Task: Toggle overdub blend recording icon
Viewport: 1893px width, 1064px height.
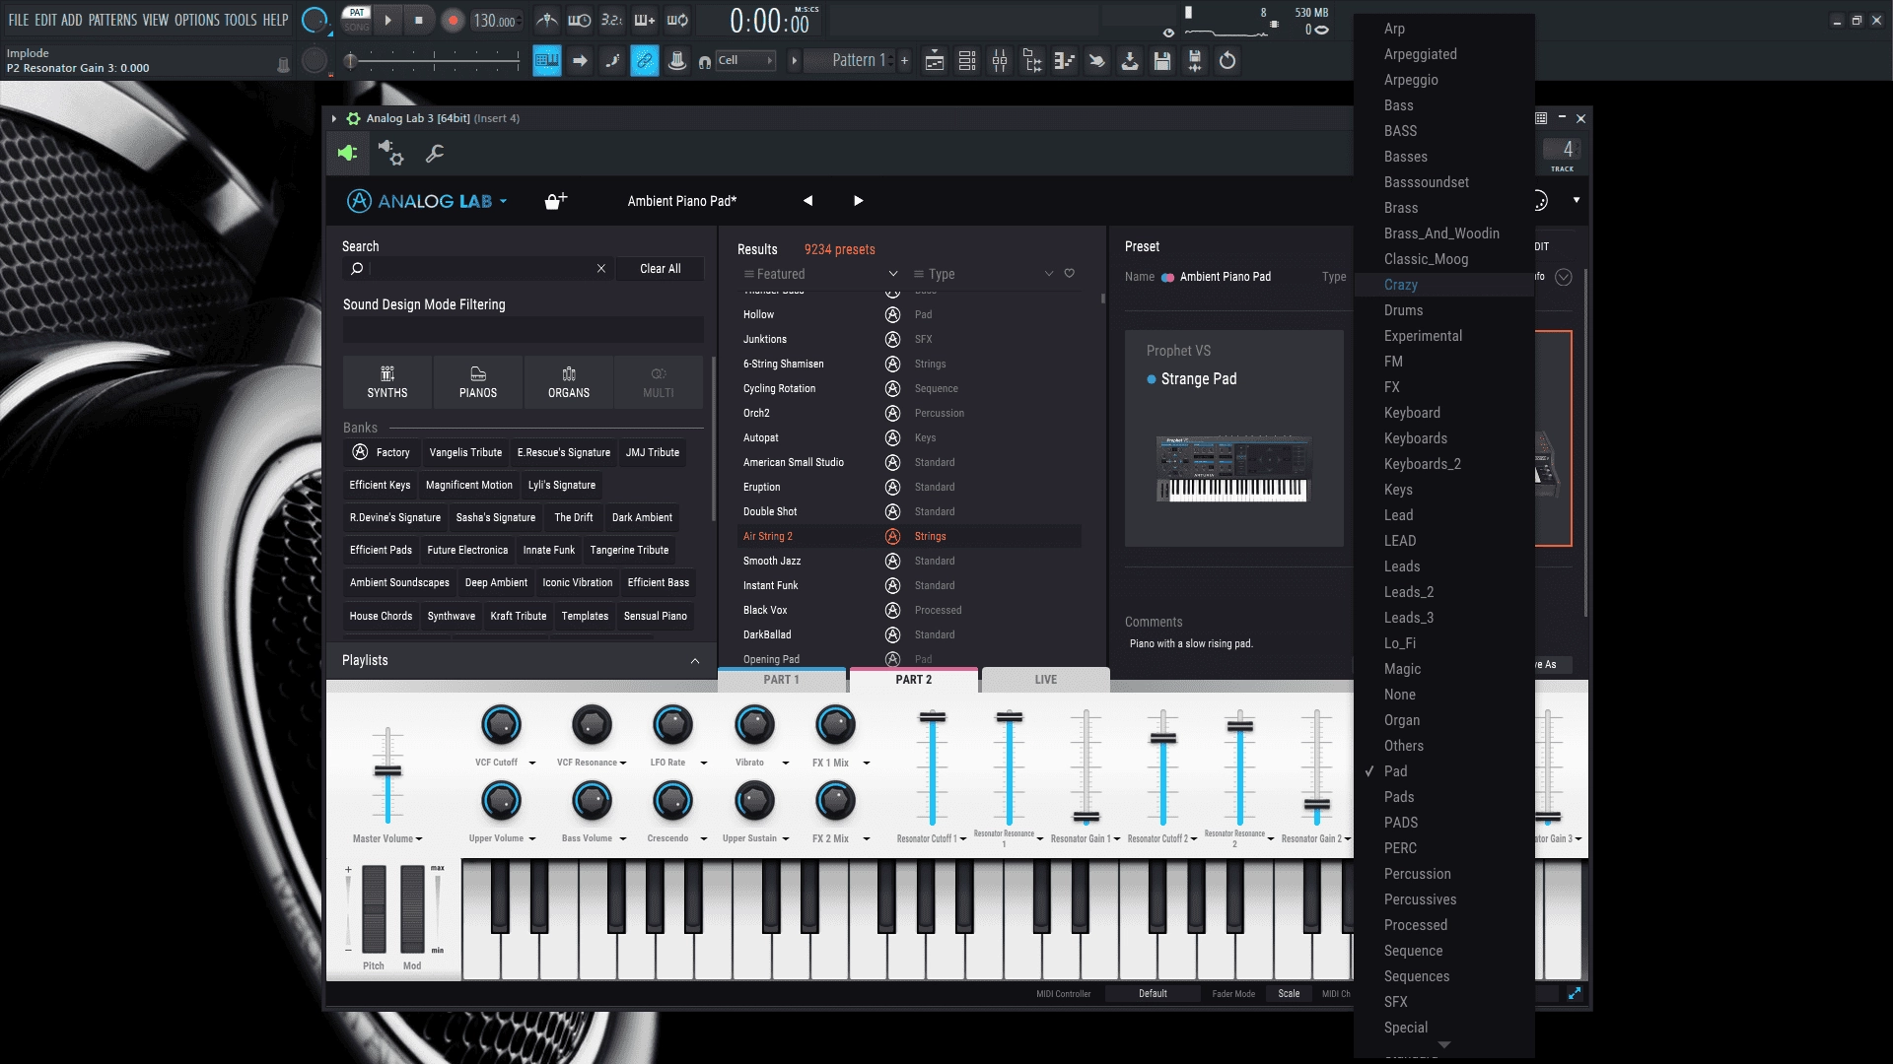Action: click(x=645, y=20)
